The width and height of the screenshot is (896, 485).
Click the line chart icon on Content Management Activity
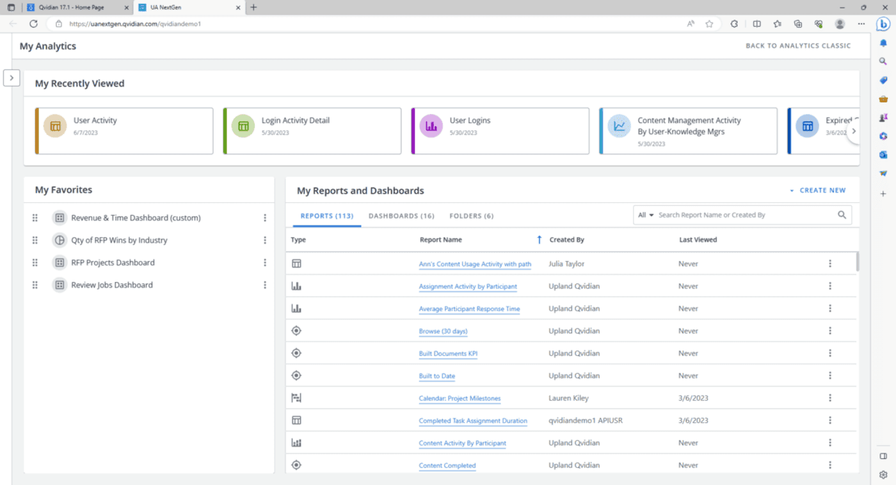619,126
